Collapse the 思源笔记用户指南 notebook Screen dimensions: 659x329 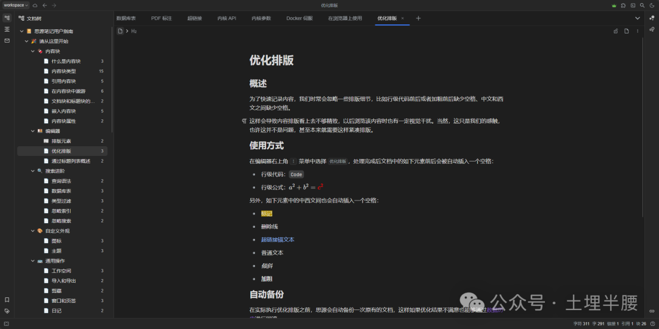pyautogui.click(x=22, y=31)
